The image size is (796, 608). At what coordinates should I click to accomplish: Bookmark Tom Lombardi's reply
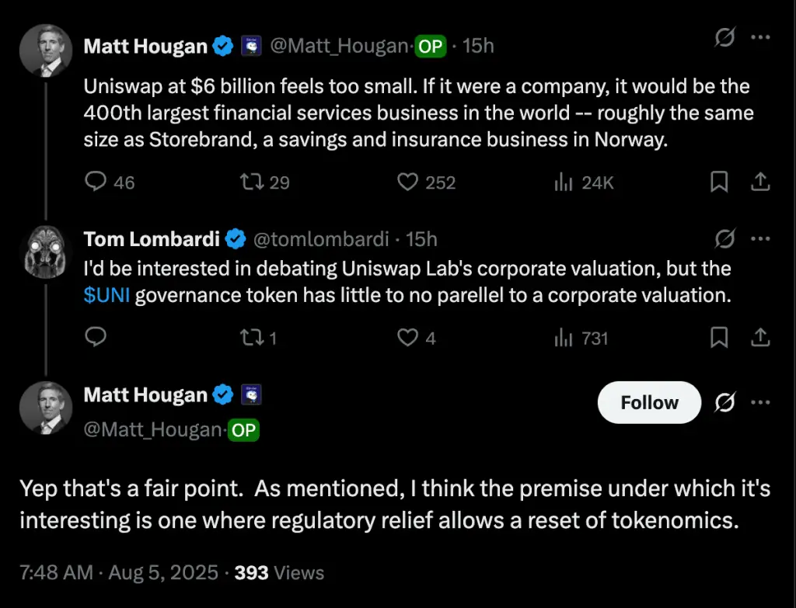pyautogui.click(x=719, y=337)
